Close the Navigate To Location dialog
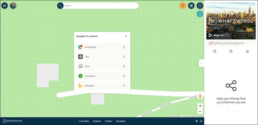 [126, 36]
